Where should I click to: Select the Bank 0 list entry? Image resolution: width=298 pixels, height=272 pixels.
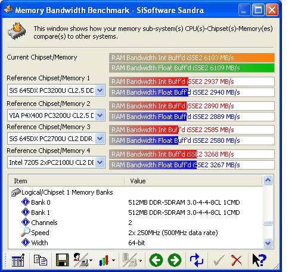pos(41,202)
